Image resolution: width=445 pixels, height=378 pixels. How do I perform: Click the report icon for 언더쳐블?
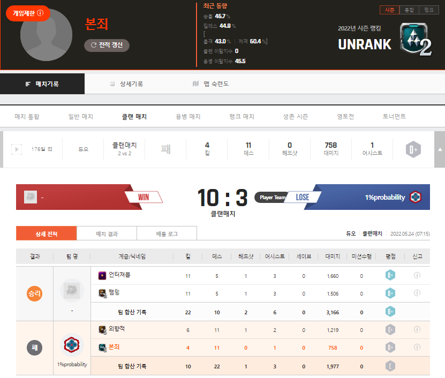tap(417, 275)
